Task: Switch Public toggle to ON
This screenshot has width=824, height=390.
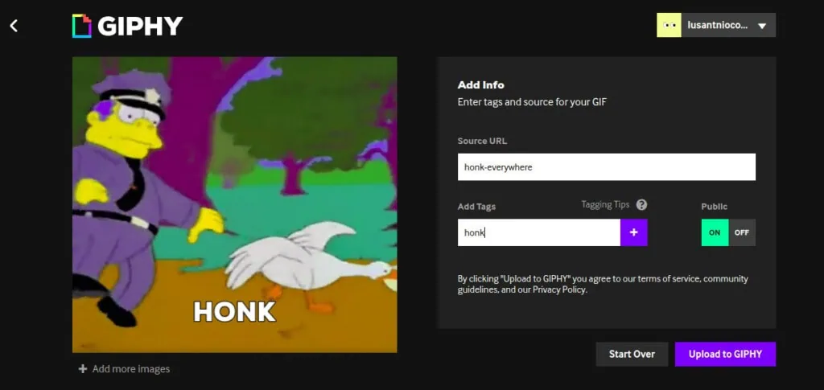Action: coord(715,232)
